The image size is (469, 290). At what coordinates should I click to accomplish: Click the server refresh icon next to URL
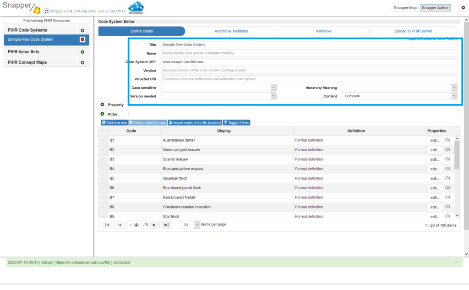point(46,11)
